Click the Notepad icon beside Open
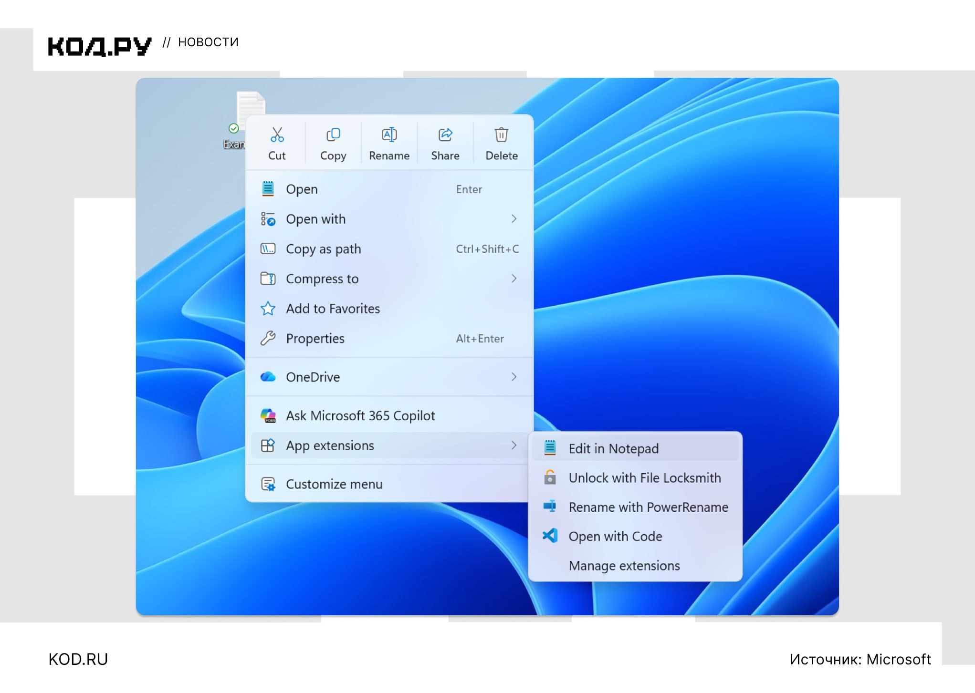This screenshot has width=975, height=693. (x=268, y=189)
